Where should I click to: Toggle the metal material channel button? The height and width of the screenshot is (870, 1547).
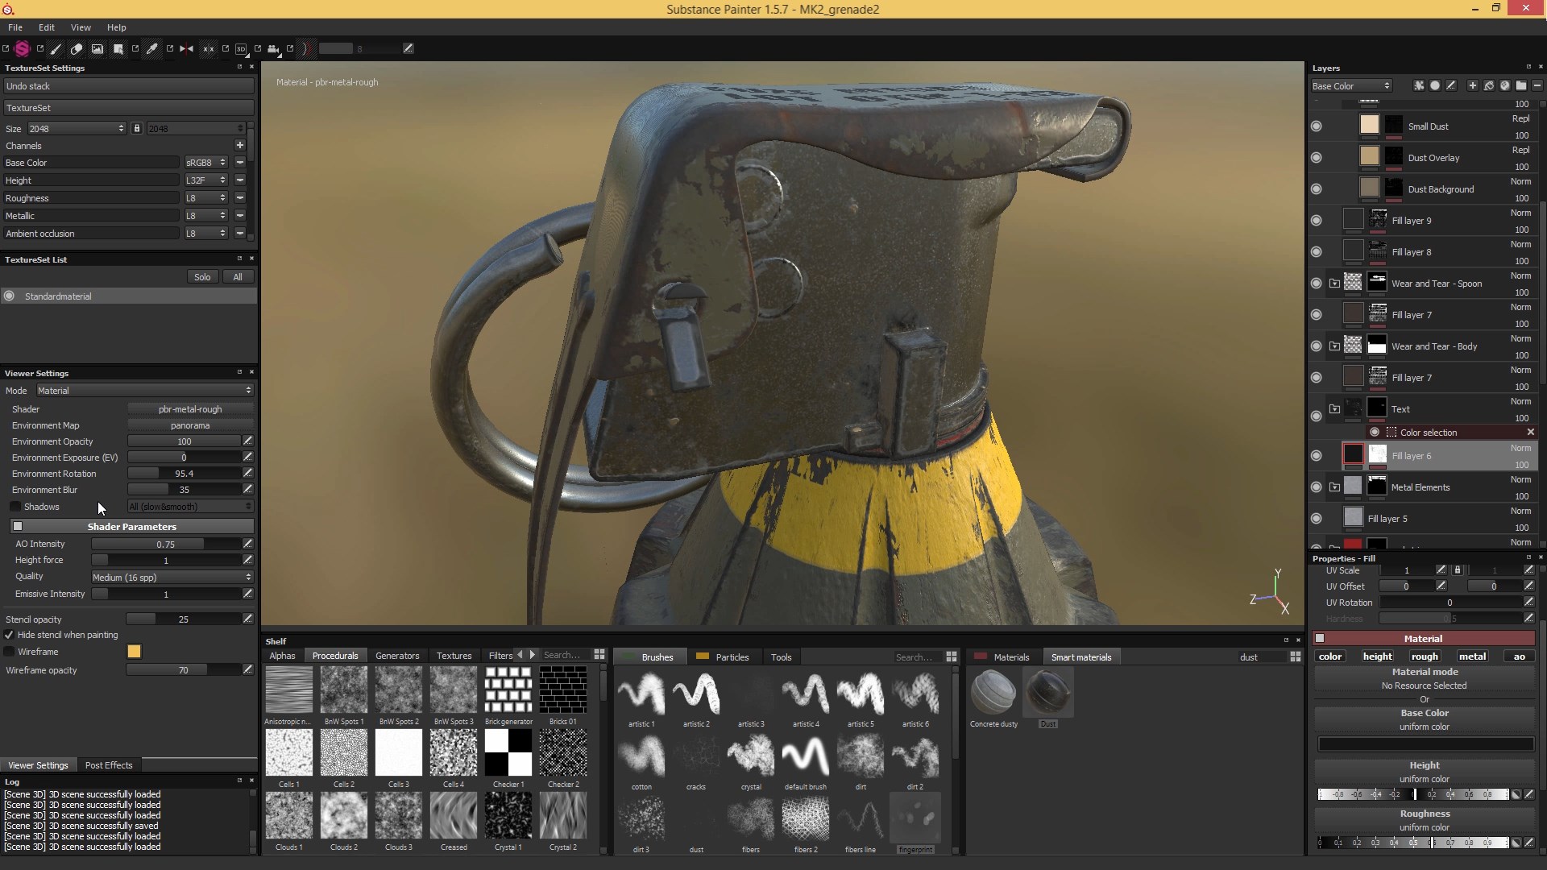1472,657
